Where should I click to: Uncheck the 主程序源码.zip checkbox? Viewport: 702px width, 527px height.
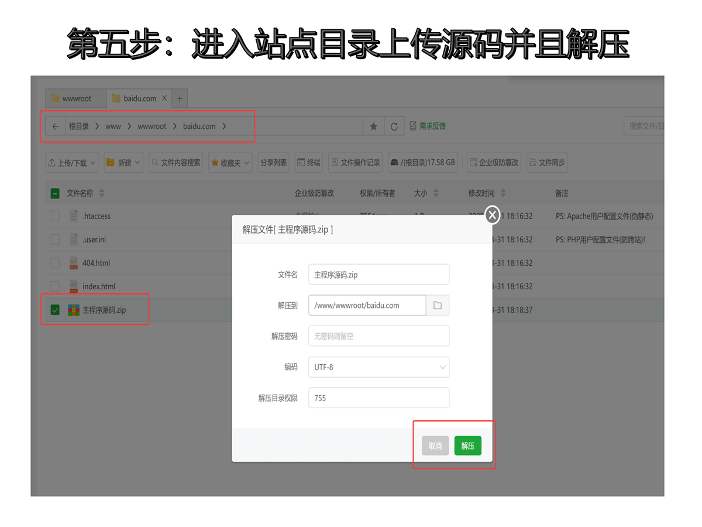click(55, 310)
